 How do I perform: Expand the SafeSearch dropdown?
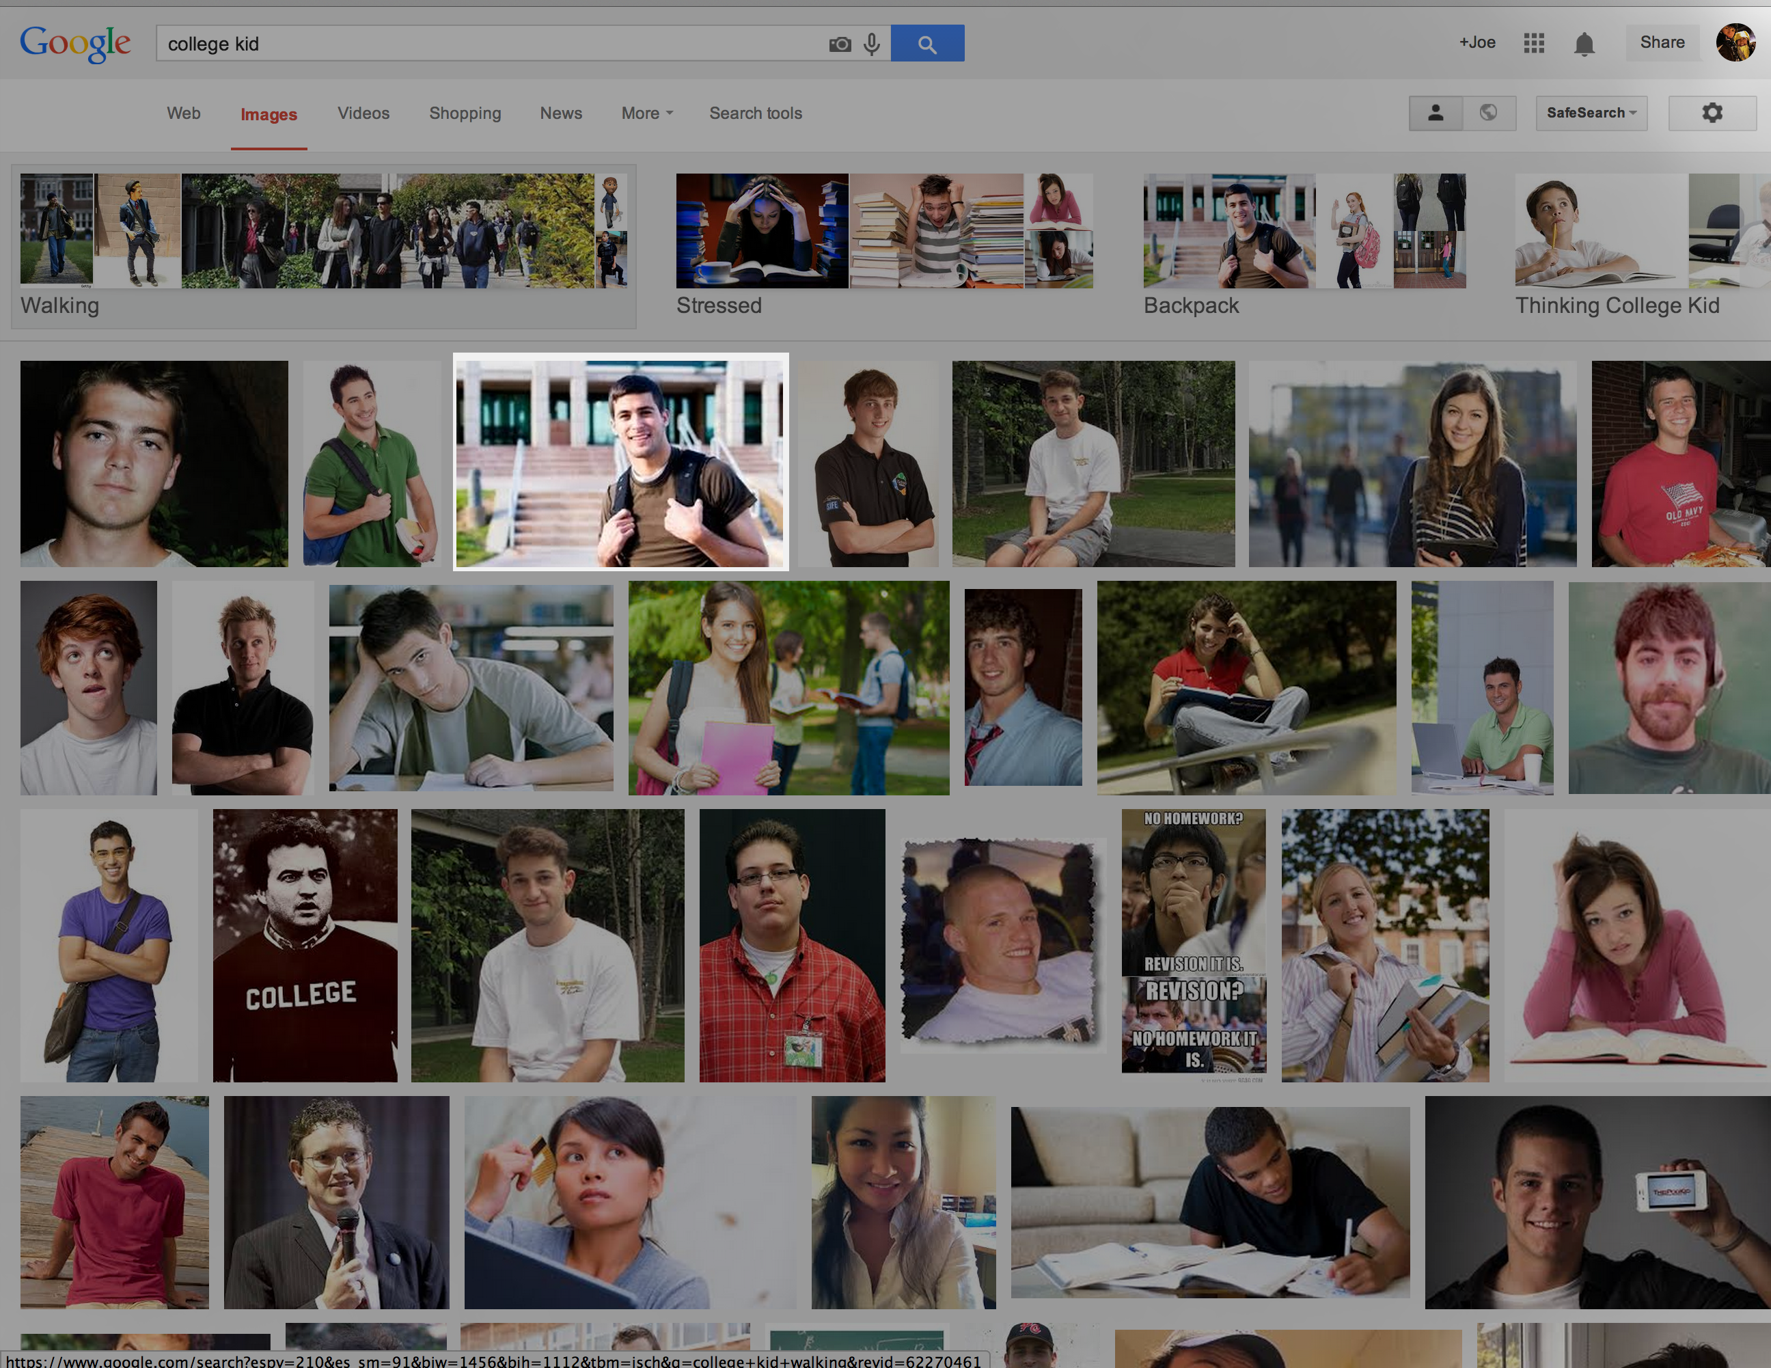pos(1590,113)
